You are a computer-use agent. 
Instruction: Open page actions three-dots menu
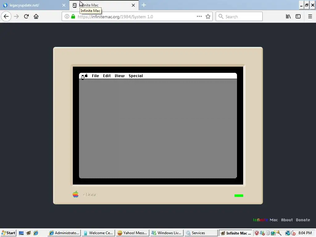[199, 17]
